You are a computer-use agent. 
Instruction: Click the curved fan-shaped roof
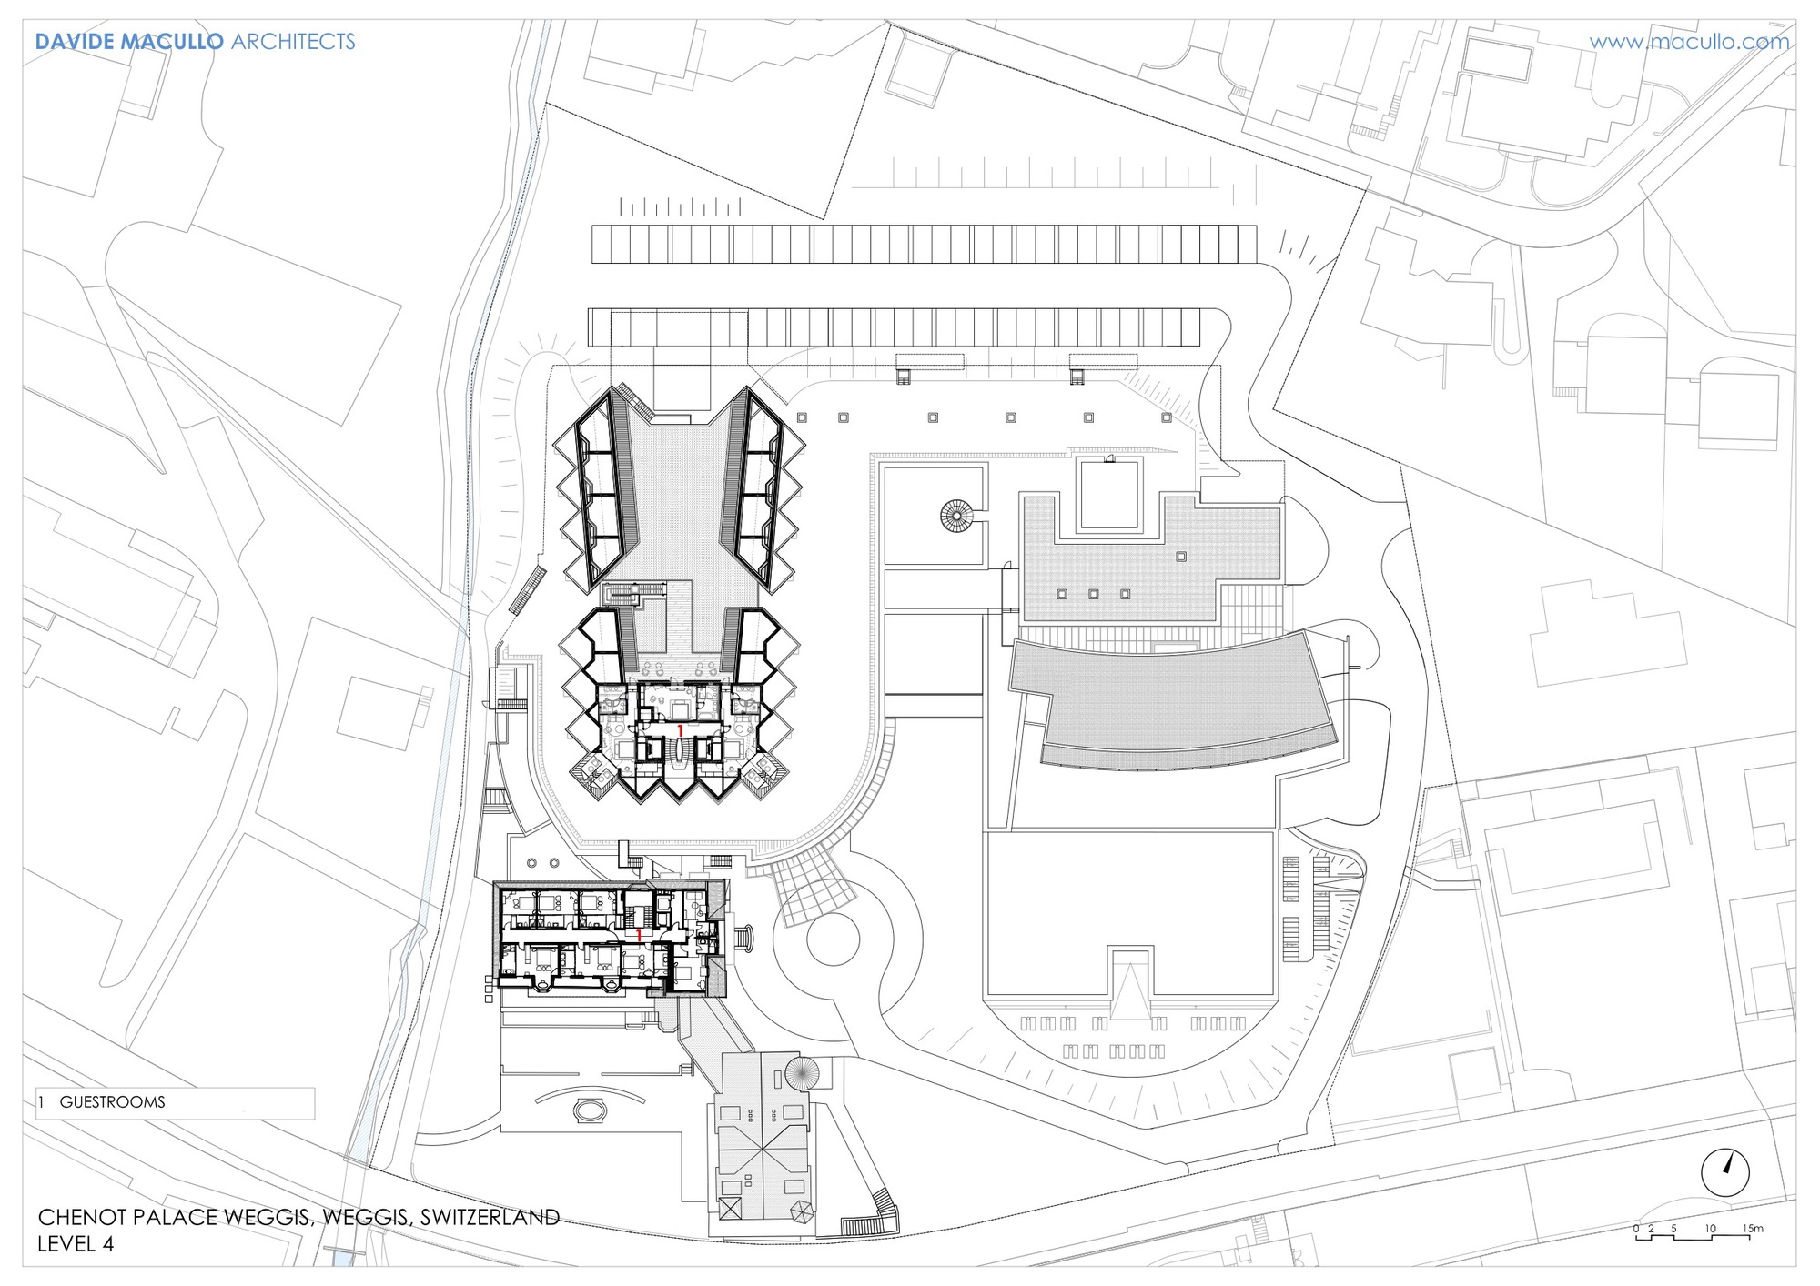click(x=1175, y=702)
